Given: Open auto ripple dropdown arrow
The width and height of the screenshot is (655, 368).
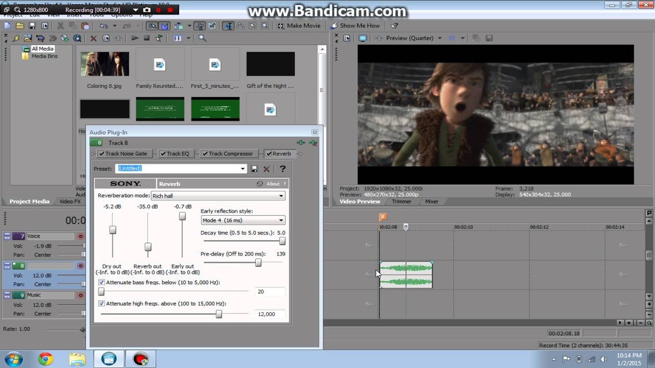Looking at the screenshot, I should pyautogui.click(x=189, y=26).
